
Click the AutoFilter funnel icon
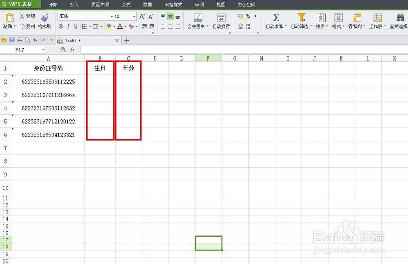tap(302, 18)
